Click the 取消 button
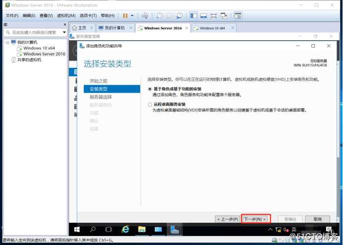 (x=317, y=219)
